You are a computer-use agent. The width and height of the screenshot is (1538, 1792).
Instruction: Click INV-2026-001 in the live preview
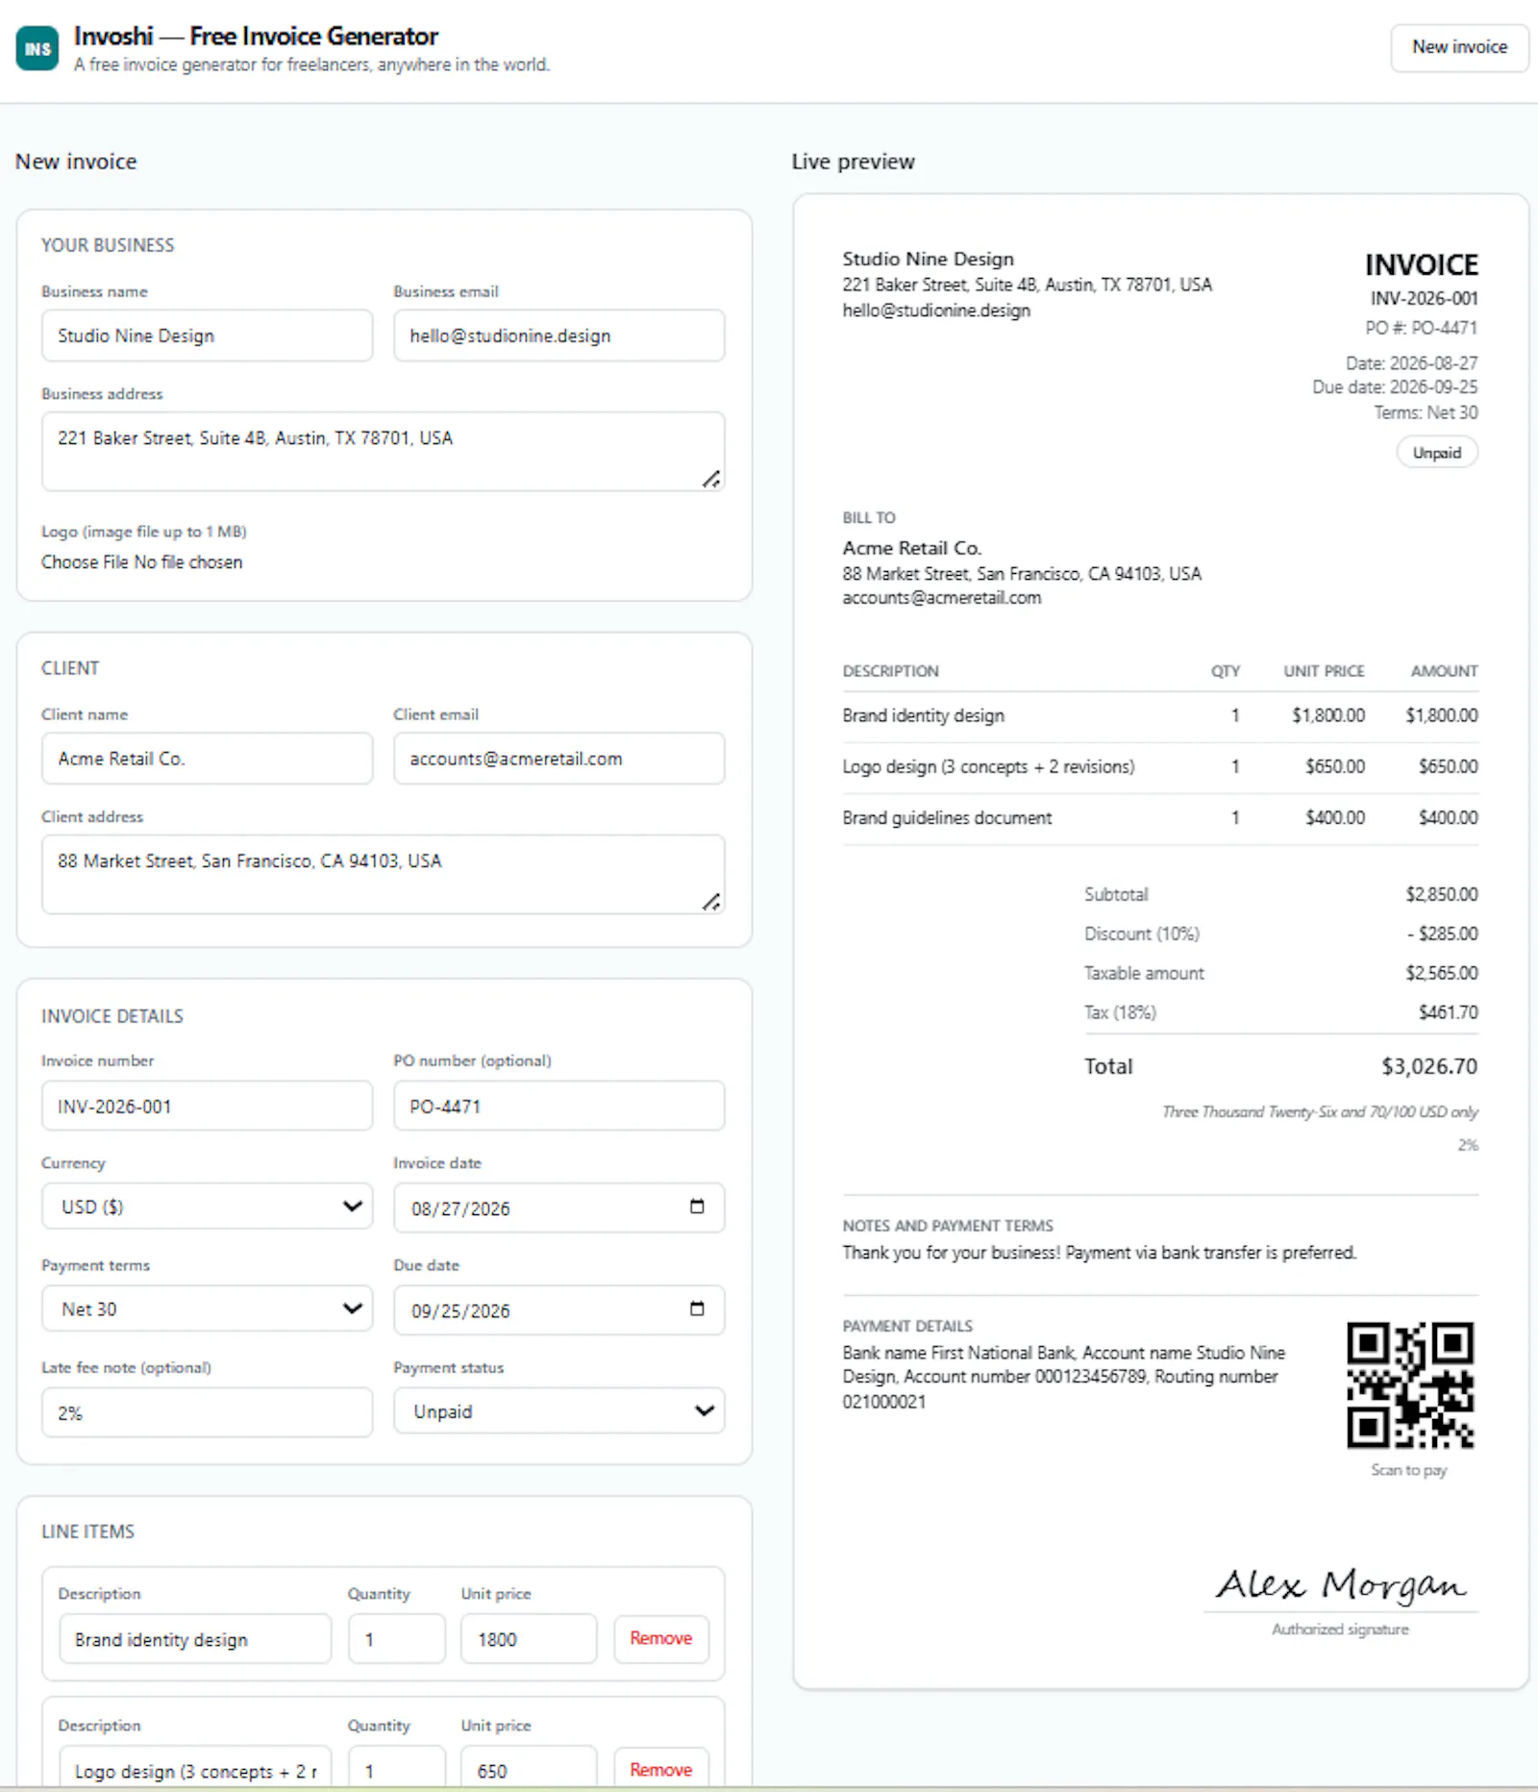pos(1425,298)
